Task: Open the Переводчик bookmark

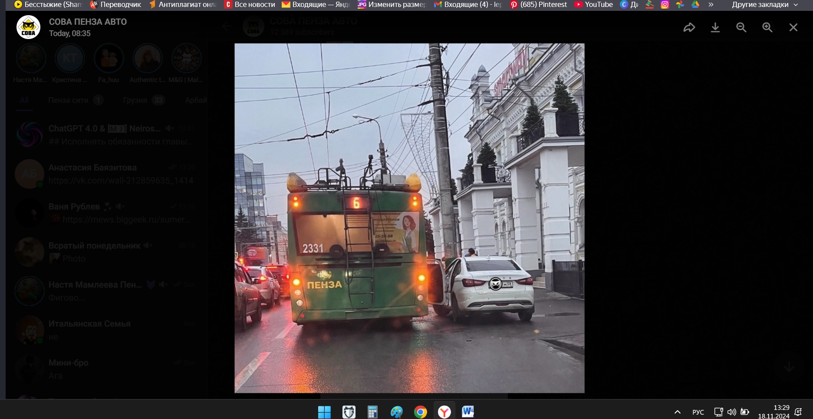Action: 115,5
